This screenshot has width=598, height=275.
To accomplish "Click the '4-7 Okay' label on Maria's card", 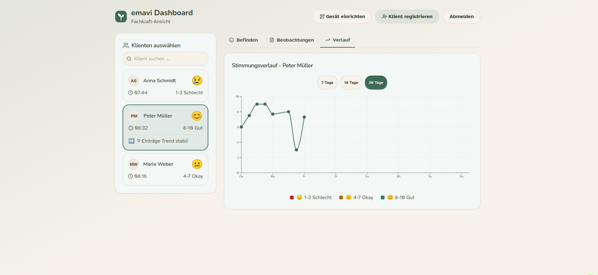I will pos(193,176).
